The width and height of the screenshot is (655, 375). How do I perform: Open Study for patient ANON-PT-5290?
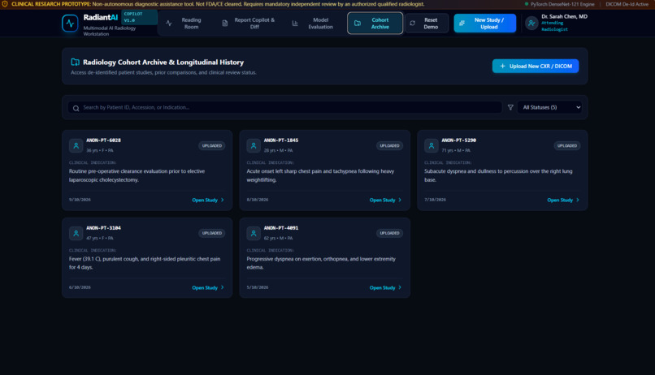563,200
